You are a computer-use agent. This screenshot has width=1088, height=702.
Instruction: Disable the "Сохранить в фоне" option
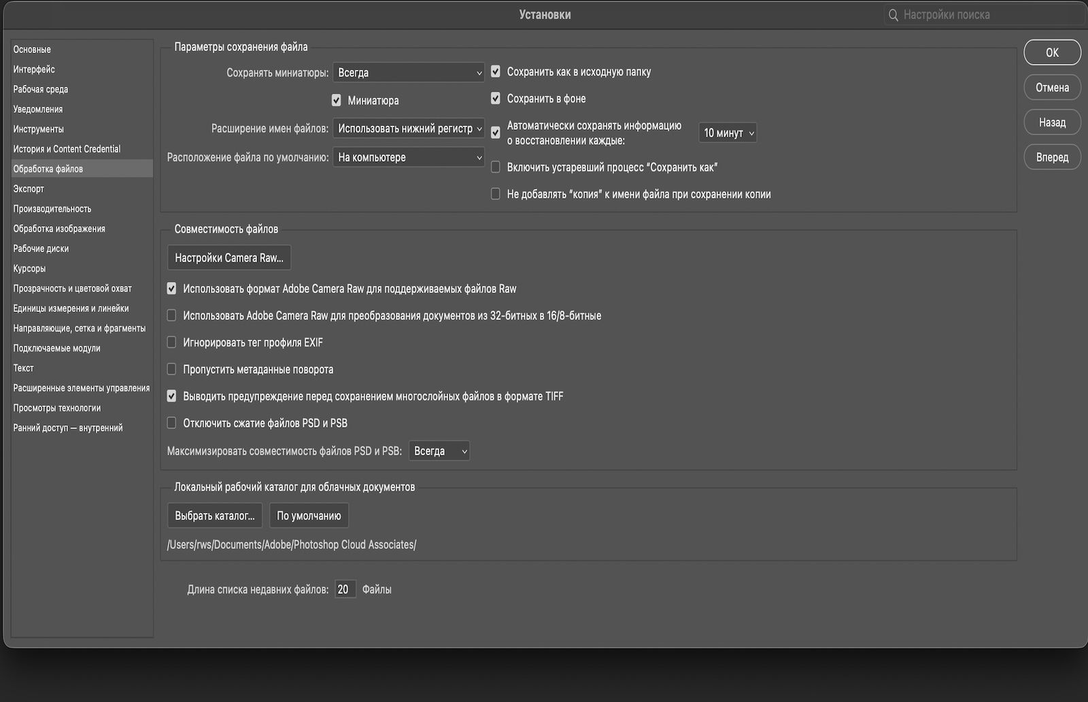pos(496,98)
